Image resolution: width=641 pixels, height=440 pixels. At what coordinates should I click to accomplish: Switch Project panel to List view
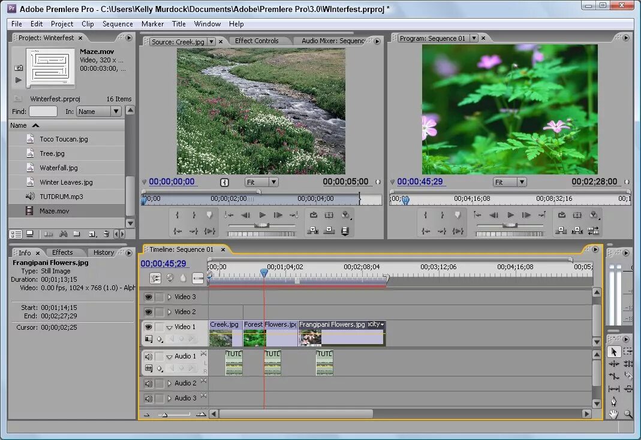click(16, 234)
